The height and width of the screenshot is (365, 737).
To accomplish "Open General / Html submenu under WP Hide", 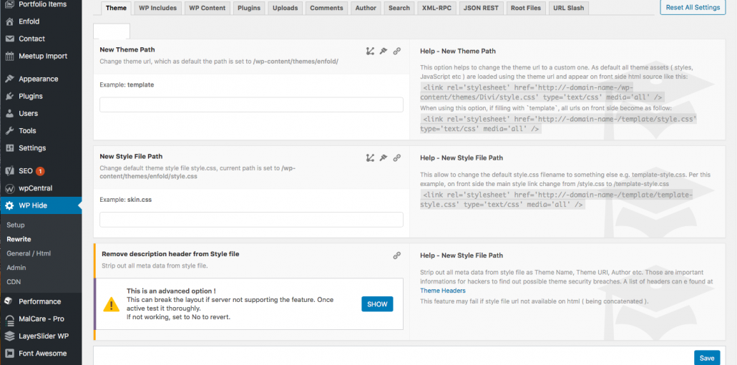I will (x=28, y=253).
